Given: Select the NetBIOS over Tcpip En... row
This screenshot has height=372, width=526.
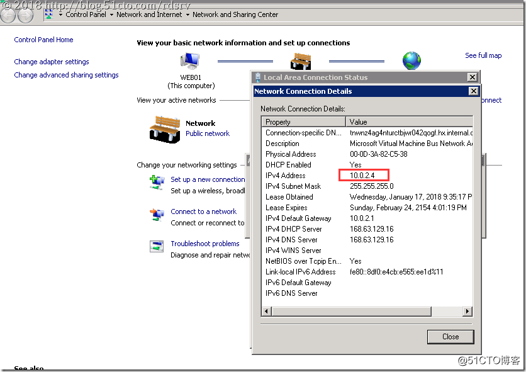Looking at the screenshot, I should pyautogui.click(x=367, y=261).
